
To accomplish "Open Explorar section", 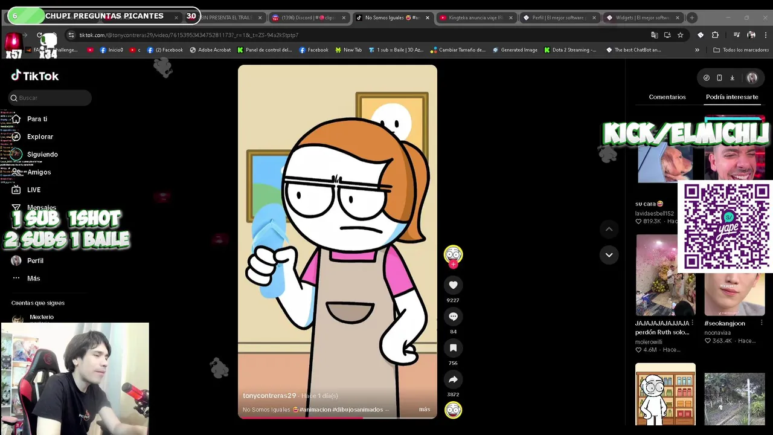I will 40,137.
